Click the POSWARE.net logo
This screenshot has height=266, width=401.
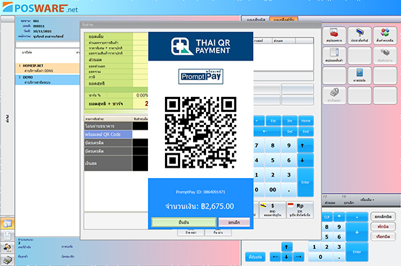tap(40, 8)
